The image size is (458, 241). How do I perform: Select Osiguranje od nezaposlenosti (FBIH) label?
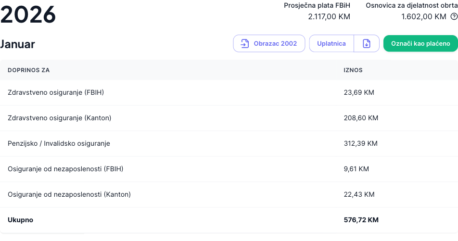[x=66, y=169]
